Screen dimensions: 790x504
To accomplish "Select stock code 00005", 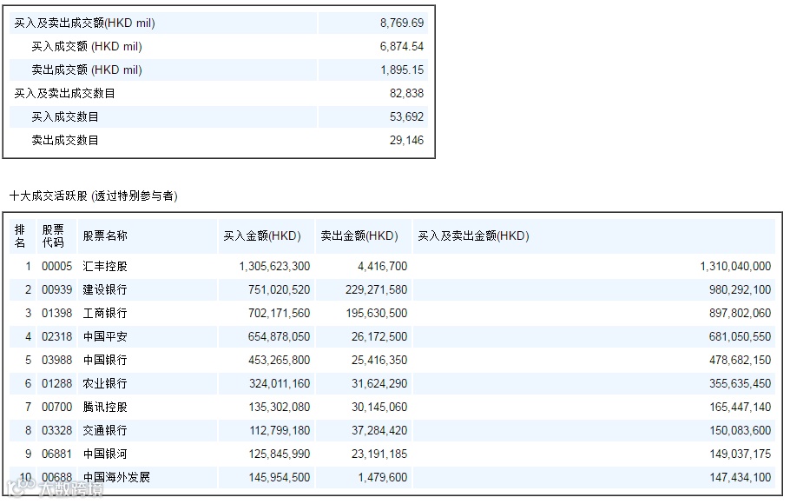I will [57, 267].
